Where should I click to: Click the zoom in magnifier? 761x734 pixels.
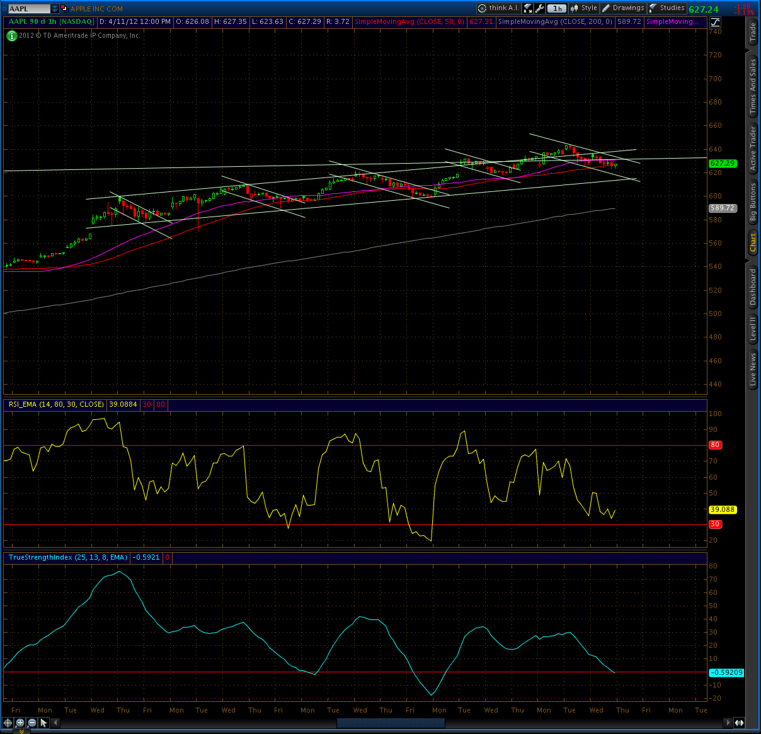tap(20, 723)
